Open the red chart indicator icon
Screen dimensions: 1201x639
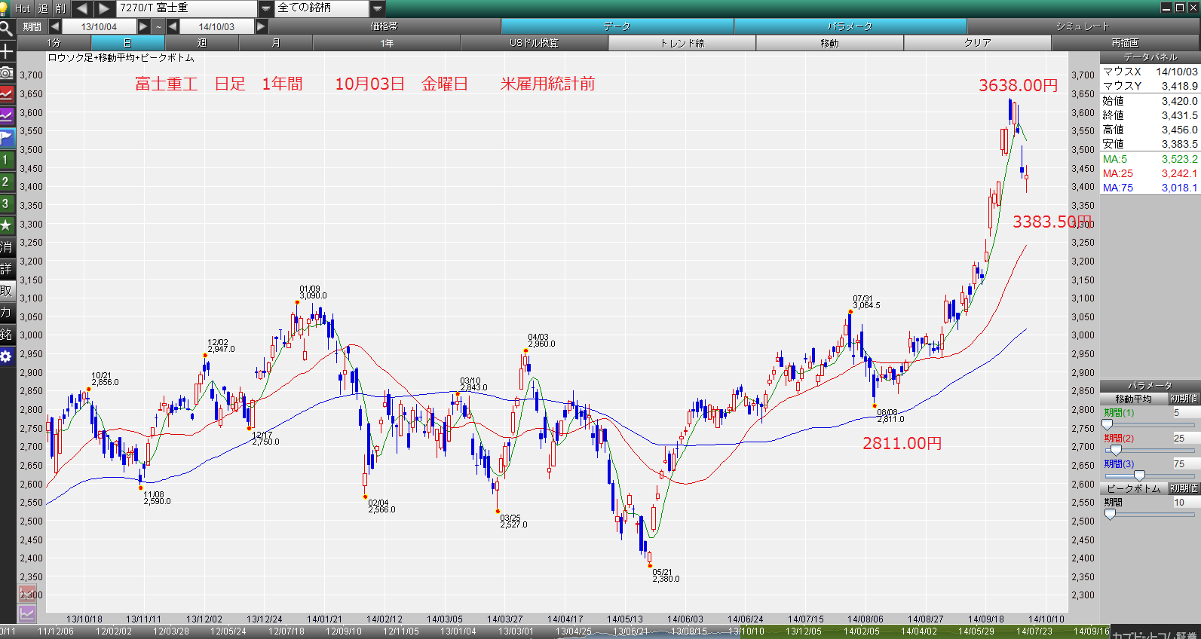point(7,95)
